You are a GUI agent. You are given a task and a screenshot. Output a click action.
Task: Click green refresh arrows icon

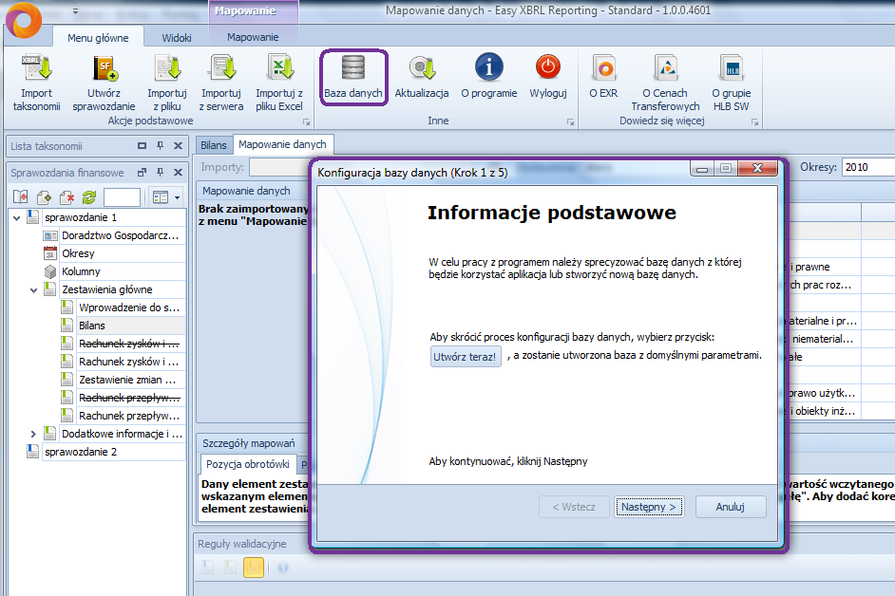[89, 197]
